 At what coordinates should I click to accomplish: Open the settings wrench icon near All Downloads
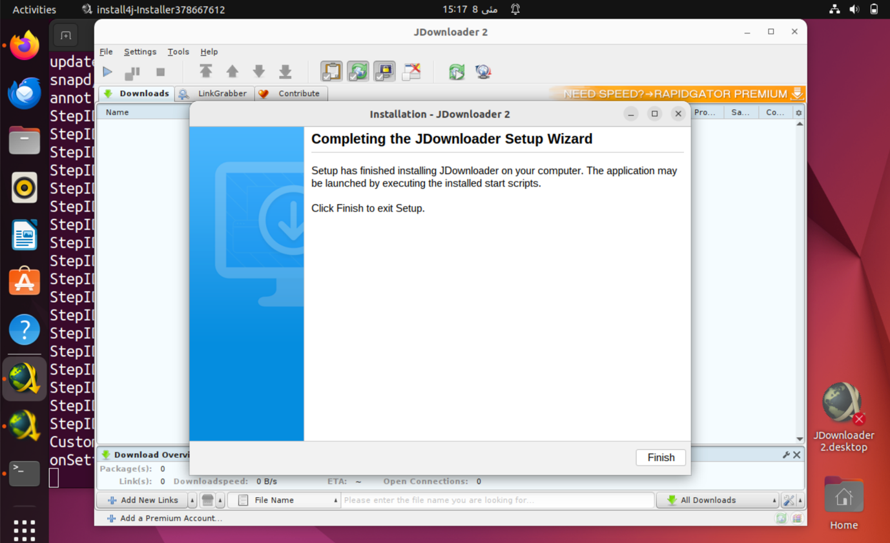789,500
